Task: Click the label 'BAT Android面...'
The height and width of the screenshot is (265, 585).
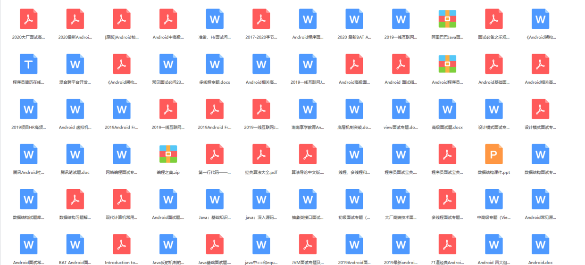Action: 75,263
